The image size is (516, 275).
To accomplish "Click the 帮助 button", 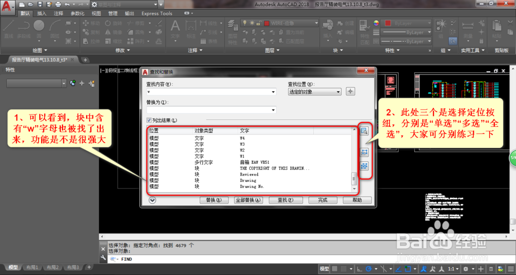I will pyautogui.click(x=357, y=200).
